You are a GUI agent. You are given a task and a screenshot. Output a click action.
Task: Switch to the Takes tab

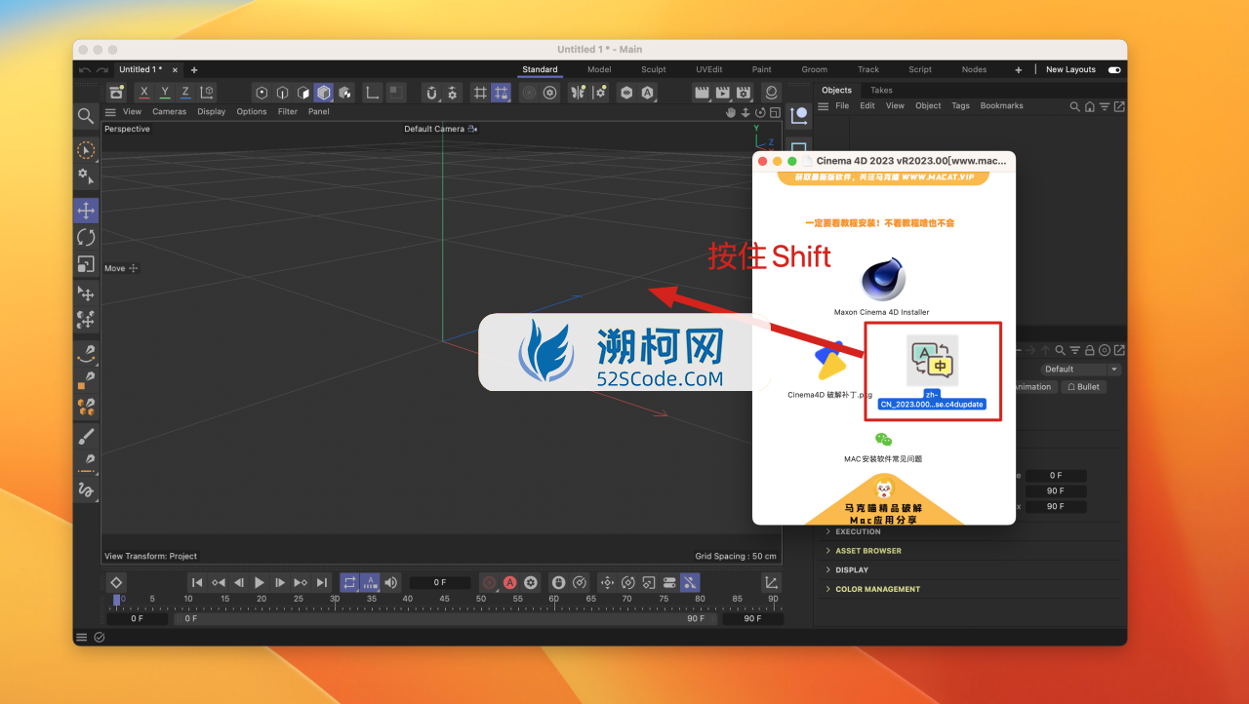pos(881,90)
